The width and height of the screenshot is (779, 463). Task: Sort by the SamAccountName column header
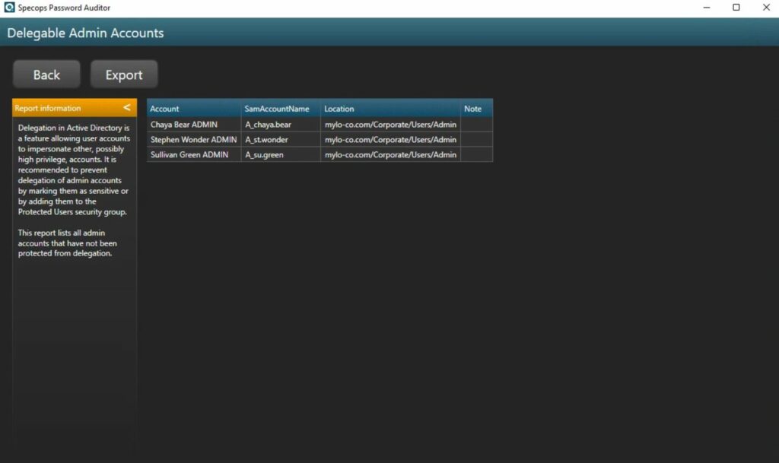pyautogui.click(x=281, y=108)
